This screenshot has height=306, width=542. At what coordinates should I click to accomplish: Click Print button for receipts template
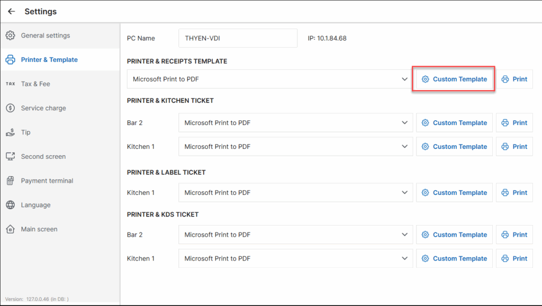[514, 79]
